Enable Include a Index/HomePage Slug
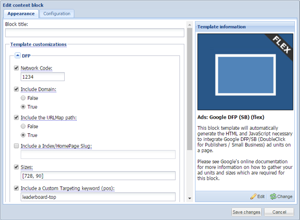Image resolution: width=300 pixels, height=220 pixels. click(x=17, y=146)
